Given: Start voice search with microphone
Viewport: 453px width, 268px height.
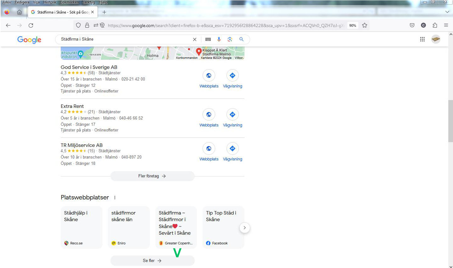Looking at the screenshot, I should [219, 39].
